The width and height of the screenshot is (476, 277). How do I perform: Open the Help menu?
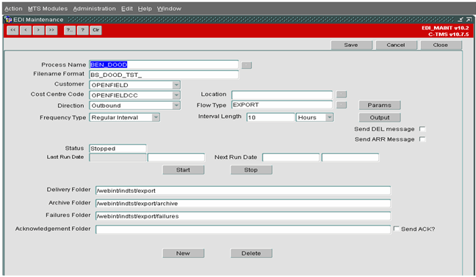145,9
